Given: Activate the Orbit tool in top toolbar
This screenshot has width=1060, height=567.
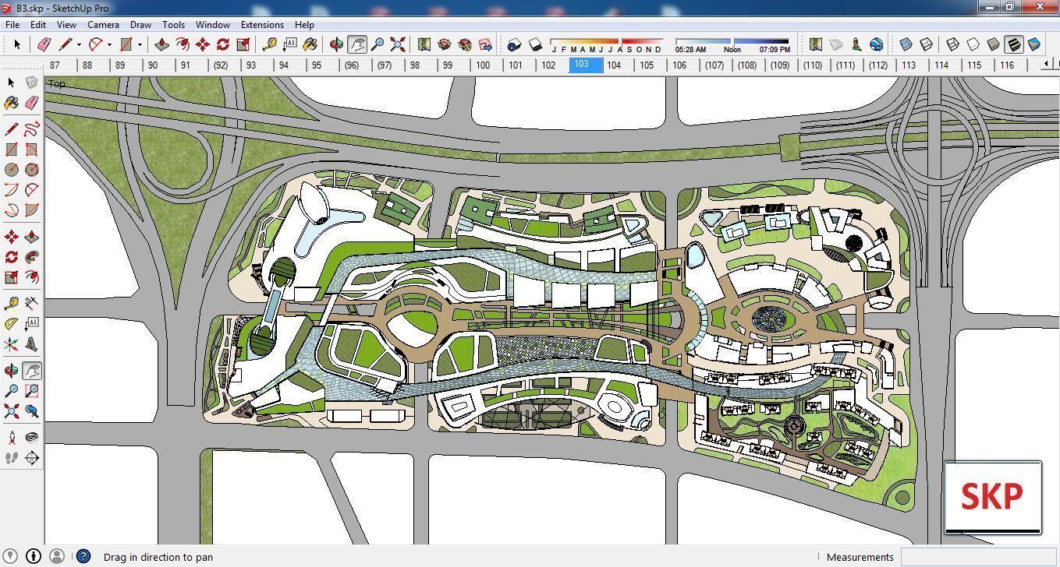Looking at the screenshot, I should [337, 44].
